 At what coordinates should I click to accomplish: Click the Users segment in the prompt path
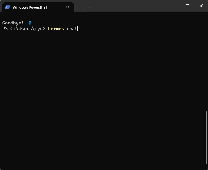coord(25,29)
